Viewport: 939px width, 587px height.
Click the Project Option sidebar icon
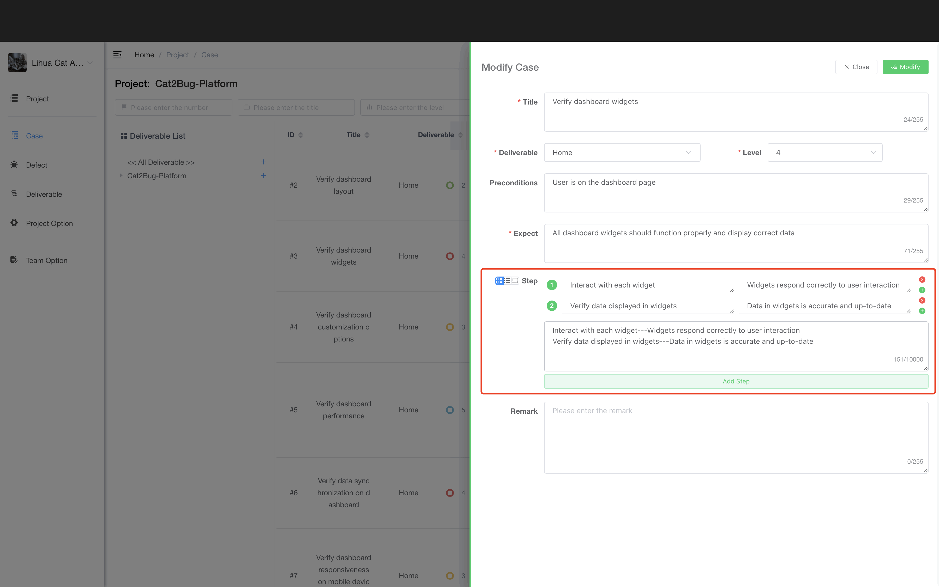[x=14, y=223]
